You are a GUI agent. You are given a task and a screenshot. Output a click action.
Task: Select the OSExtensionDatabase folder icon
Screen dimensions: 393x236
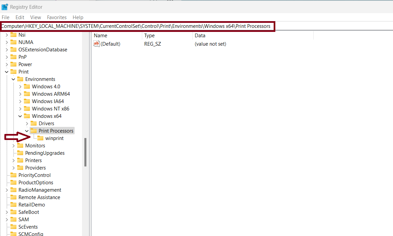(x=13, y=50)
